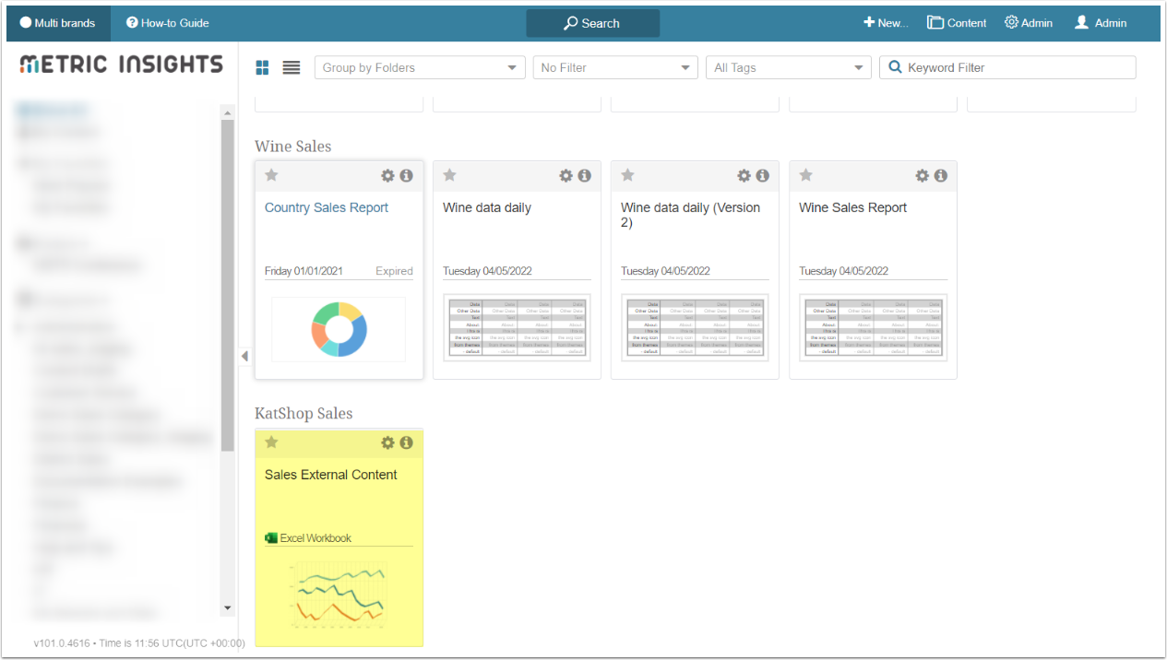Click the Keyword Filter input field
Screen dimensions: 1167x660
pyautogui.click(x=1015, y=67)
